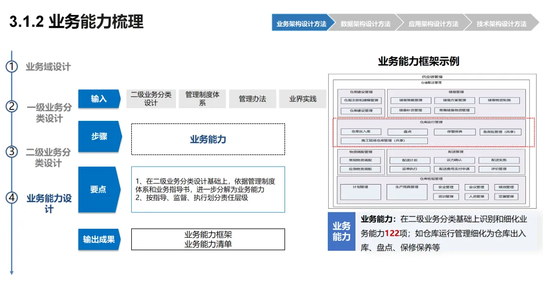Select the 管理办法 input box
543x305 pixels.
point(252,99)
